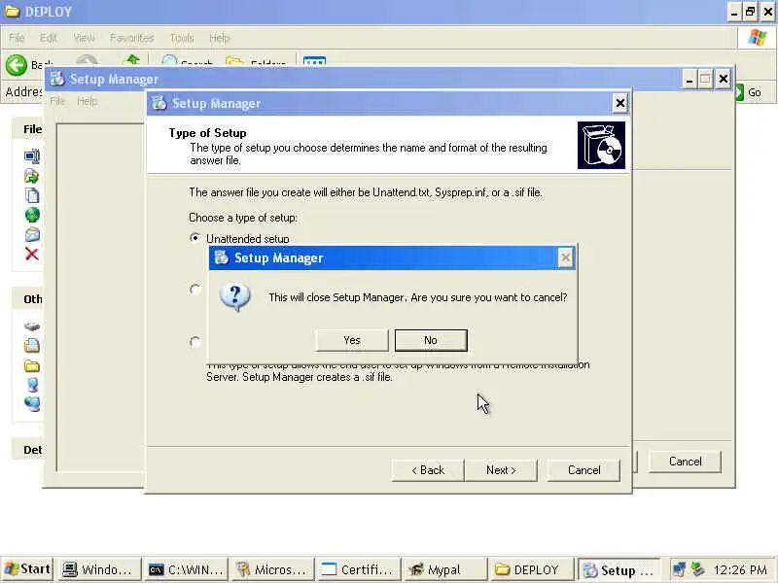The image size is (778, 583).
Task: Click the red X delete icon in sidebar
Action: (x=32, y=255)
